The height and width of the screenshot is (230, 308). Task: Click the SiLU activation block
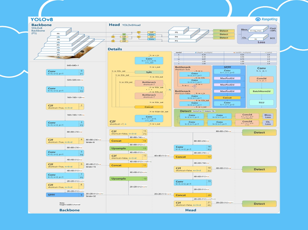point(261,102)
